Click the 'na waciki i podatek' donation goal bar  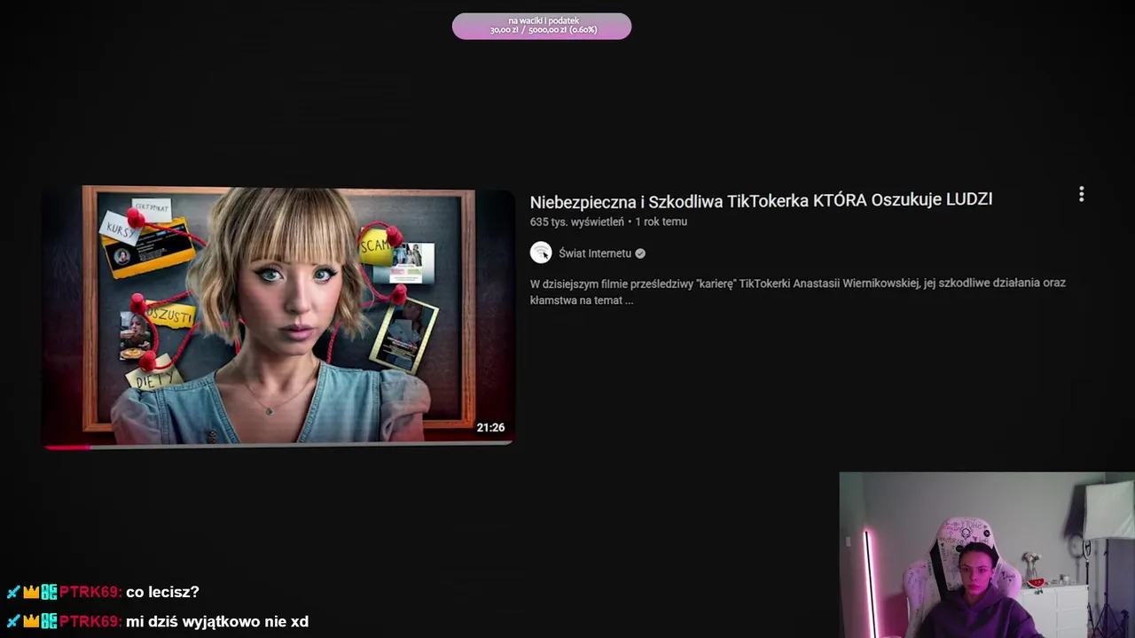click(542, 26)
